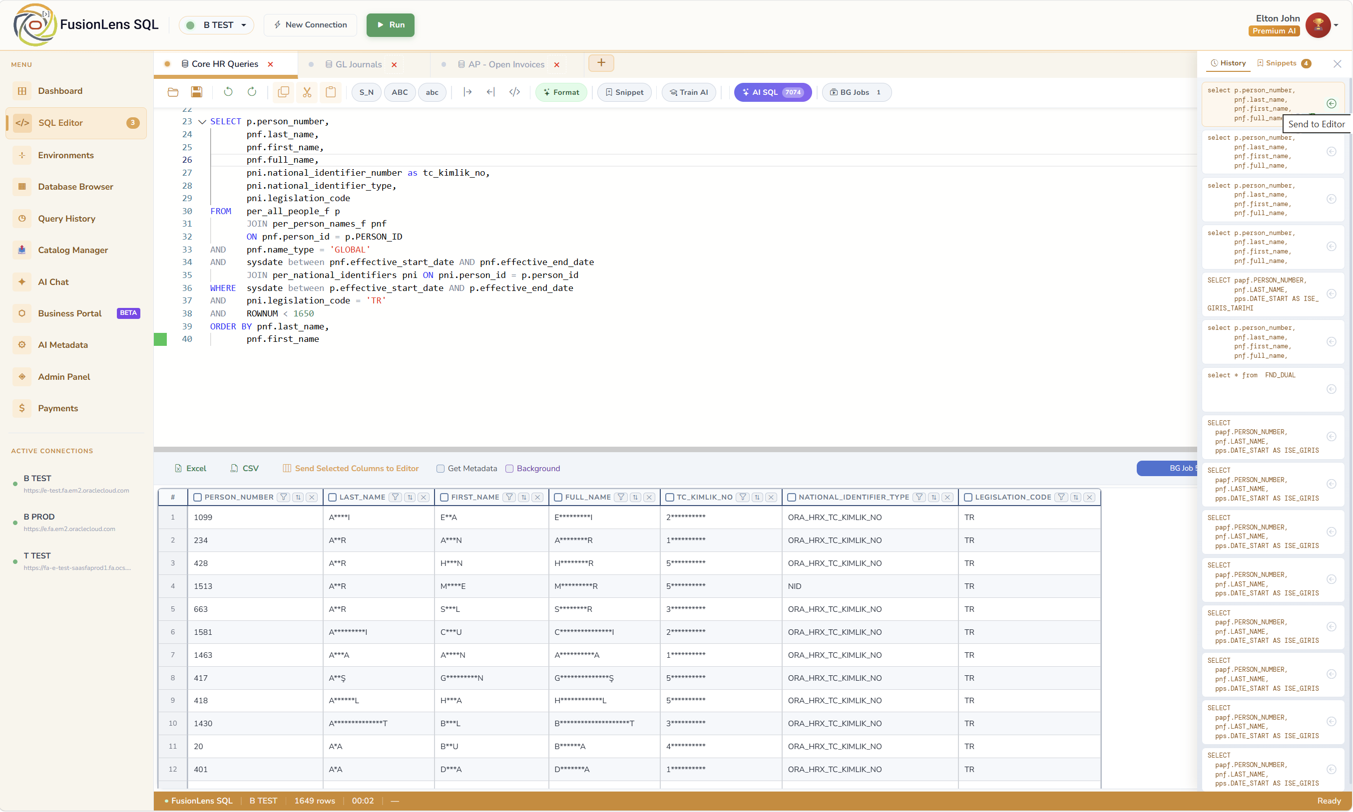
Task: Check the TC_KIMLIK_NO column checkbox
Action: pyautogui.click(x=670, y=498)
